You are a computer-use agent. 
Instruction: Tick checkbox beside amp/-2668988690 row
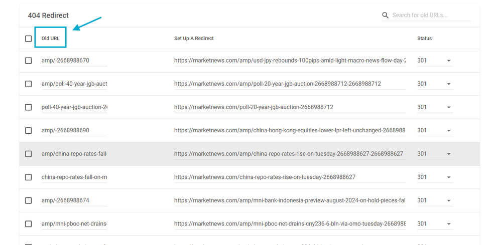[29, 130]
